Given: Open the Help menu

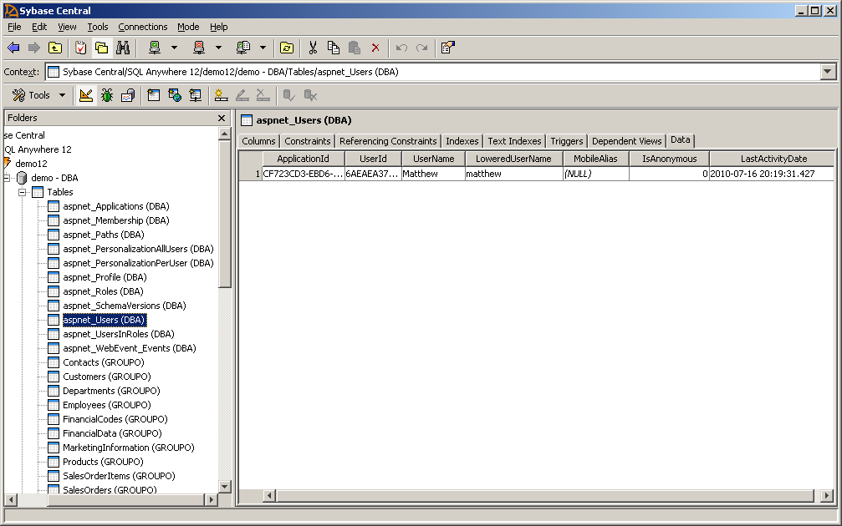Looking at the screenshot, I should click(218, 27).
